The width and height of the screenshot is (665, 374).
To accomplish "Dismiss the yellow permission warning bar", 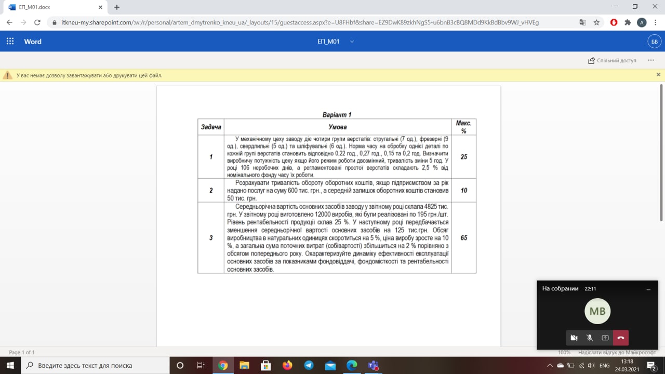I will click(x=658, y=75).
